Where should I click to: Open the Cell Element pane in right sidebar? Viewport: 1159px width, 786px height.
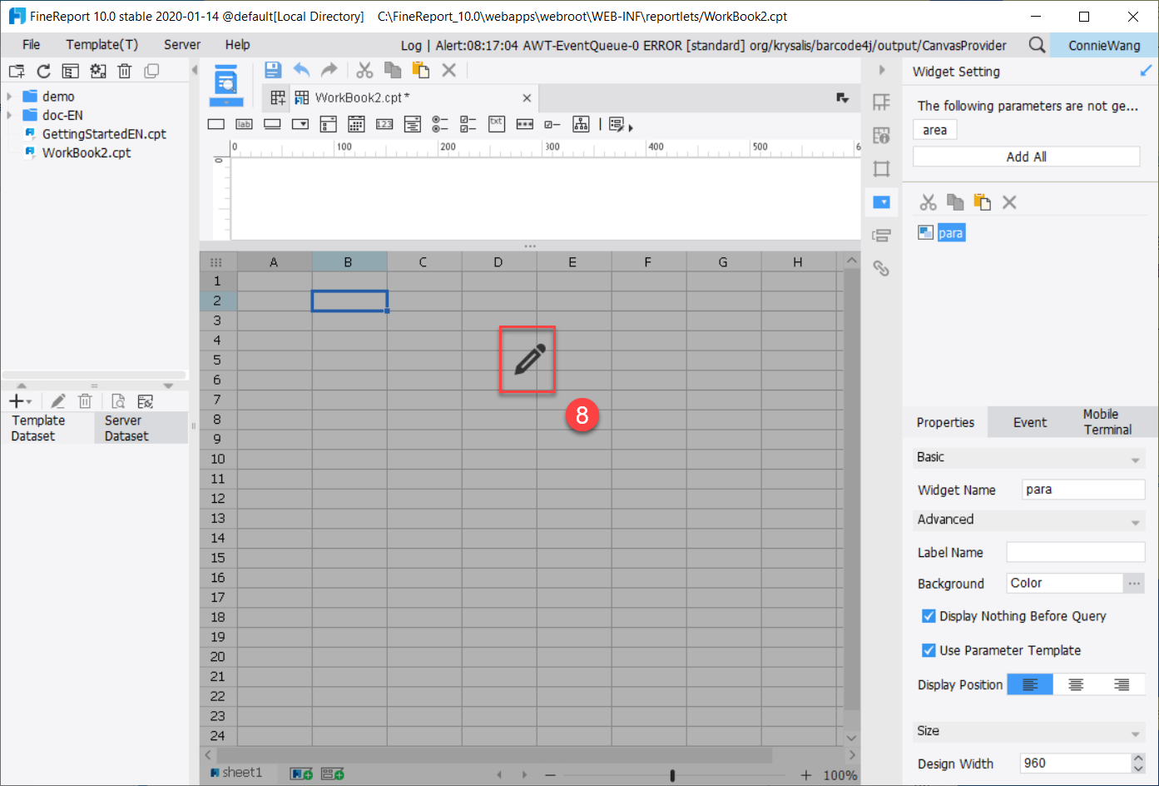click(881, 102)
